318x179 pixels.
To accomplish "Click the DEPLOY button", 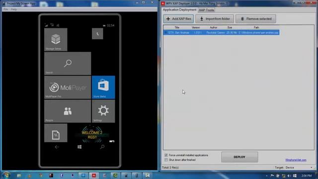I will pos(239,157).
